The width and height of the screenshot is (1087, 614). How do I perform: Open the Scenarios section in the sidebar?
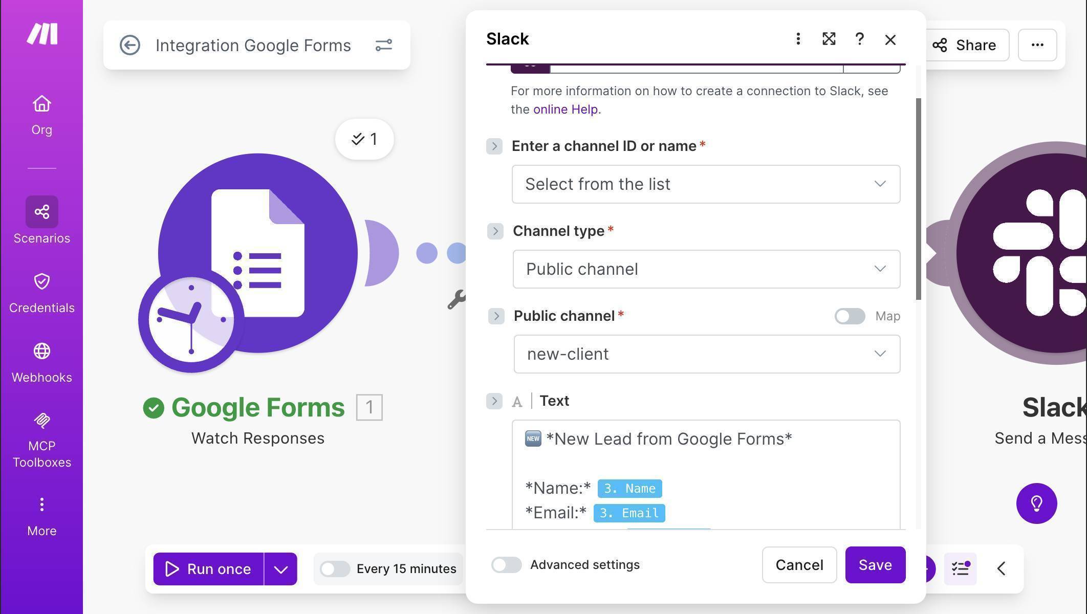pyautogui.click(x=41, y=220)
